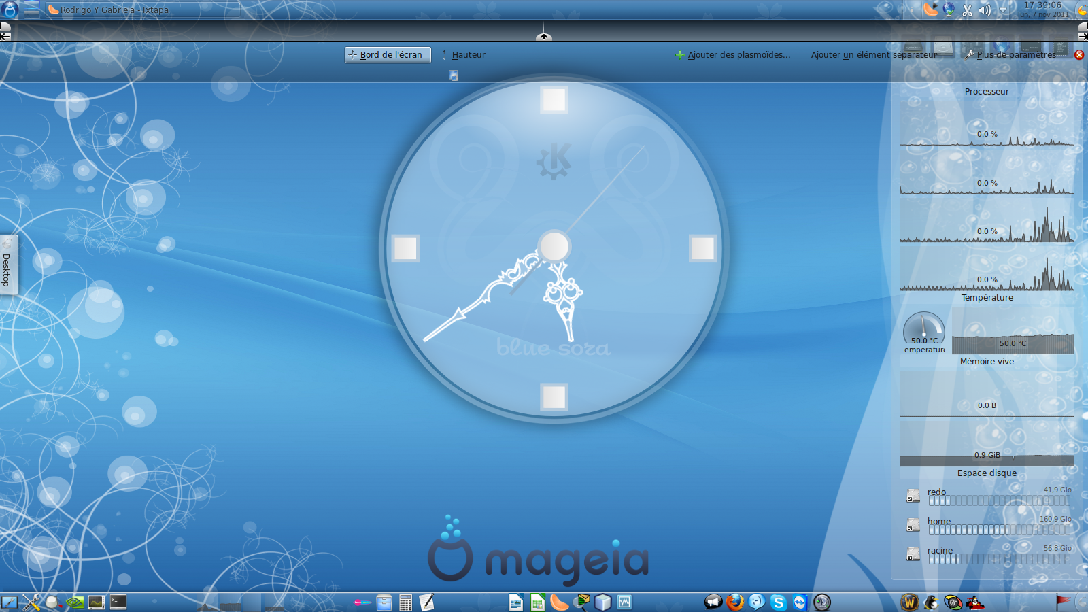Click the first Processeur CPU graph

[987, 124]
